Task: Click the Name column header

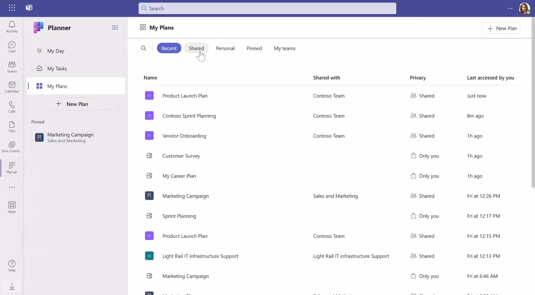Action: point(150,78)
